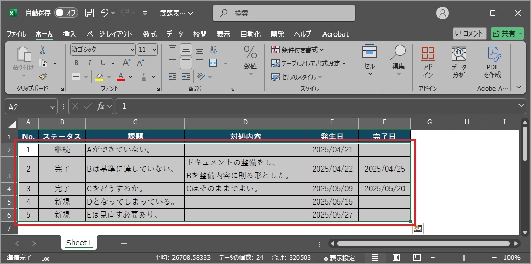Click the data analysis icon

(459, 62)
